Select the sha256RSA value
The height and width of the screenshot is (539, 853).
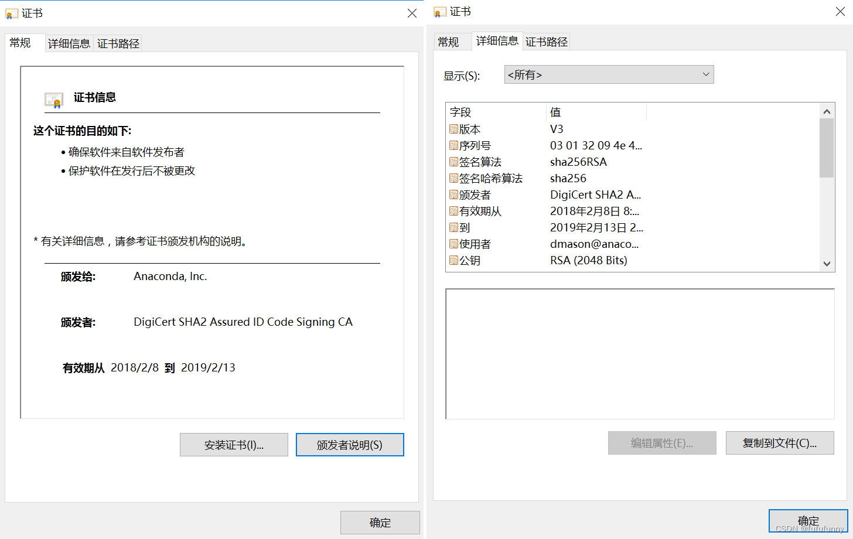click(578, 162)
